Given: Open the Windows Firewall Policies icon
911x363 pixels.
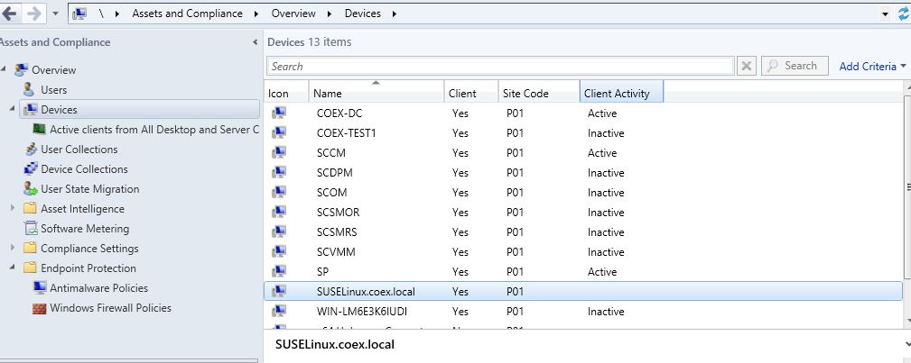Looking at the screenshot, I should [40, 308].
